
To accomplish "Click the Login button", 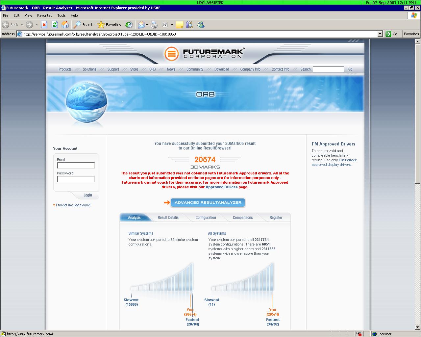I will pos(87,195).
